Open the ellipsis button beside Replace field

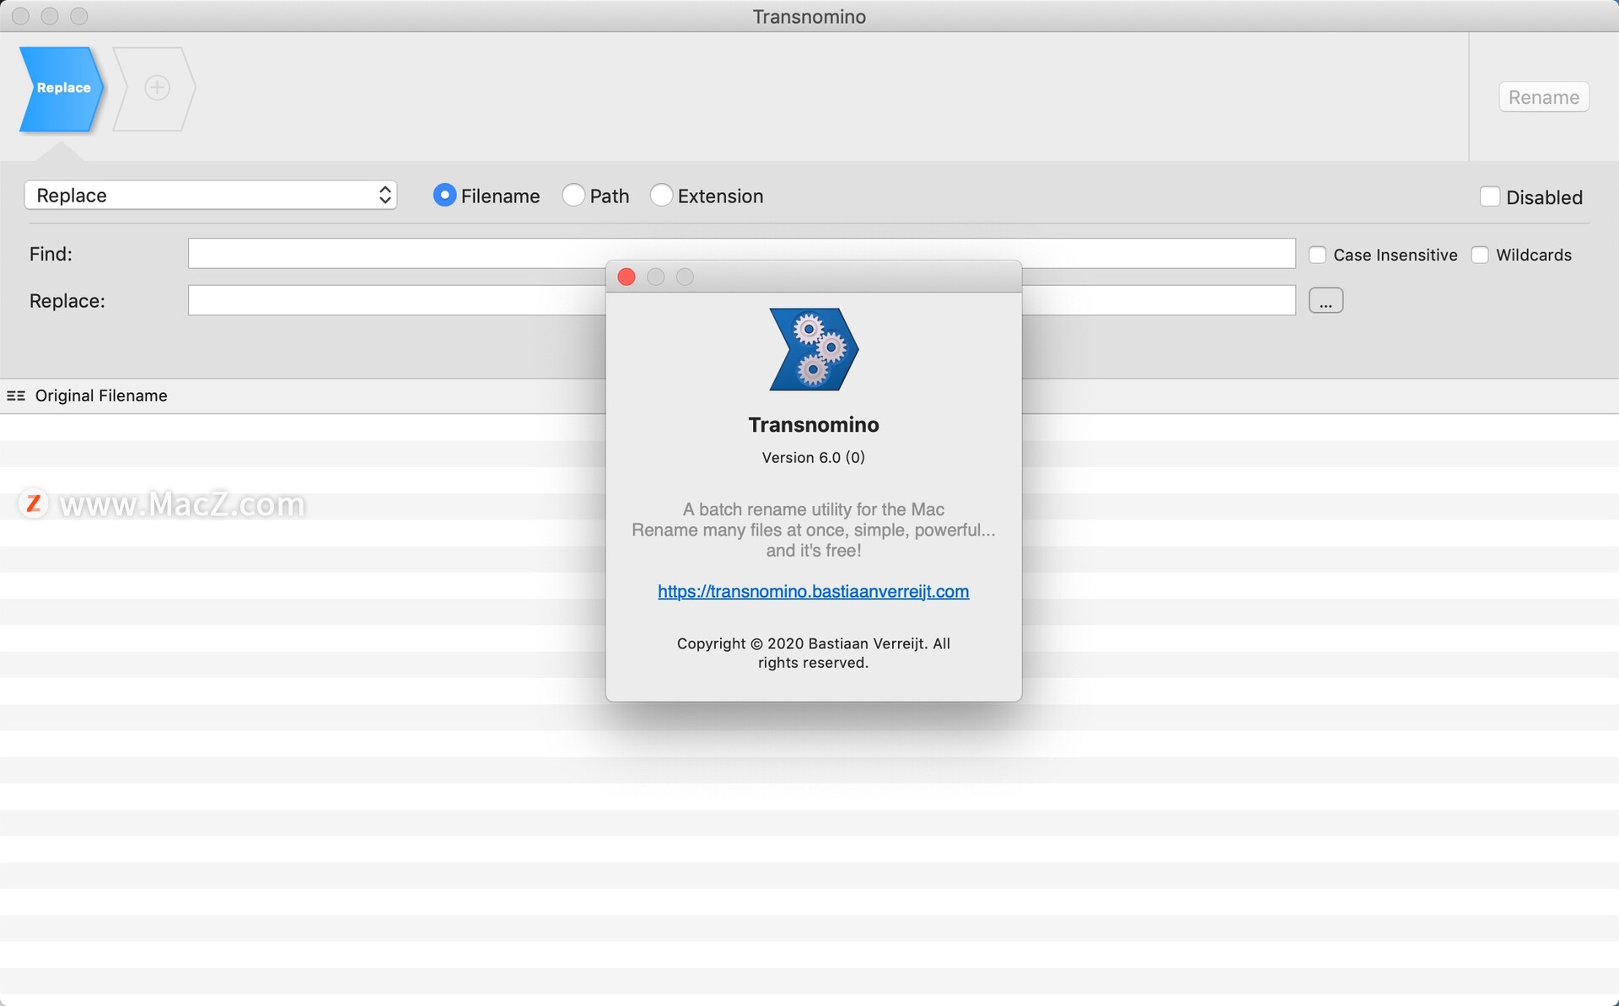click(x=1326, y=300)
